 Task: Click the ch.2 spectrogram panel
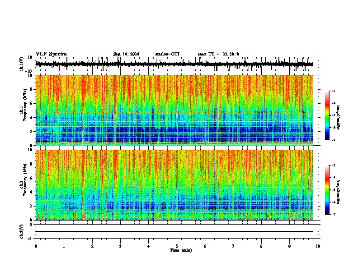[x=174, y=185]
